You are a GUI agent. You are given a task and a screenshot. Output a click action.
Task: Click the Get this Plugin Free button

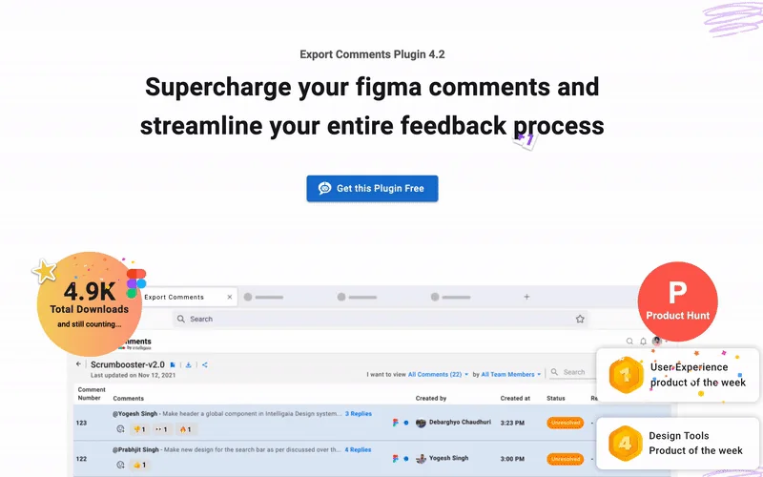coord(372,188)
